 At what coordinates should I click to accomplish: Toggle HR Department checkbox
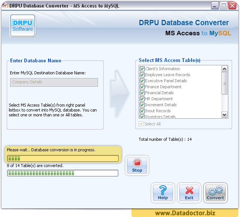pos(142,99)
